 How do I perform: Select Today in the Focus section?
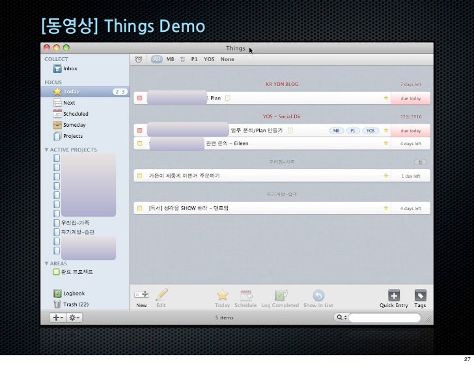85,92
